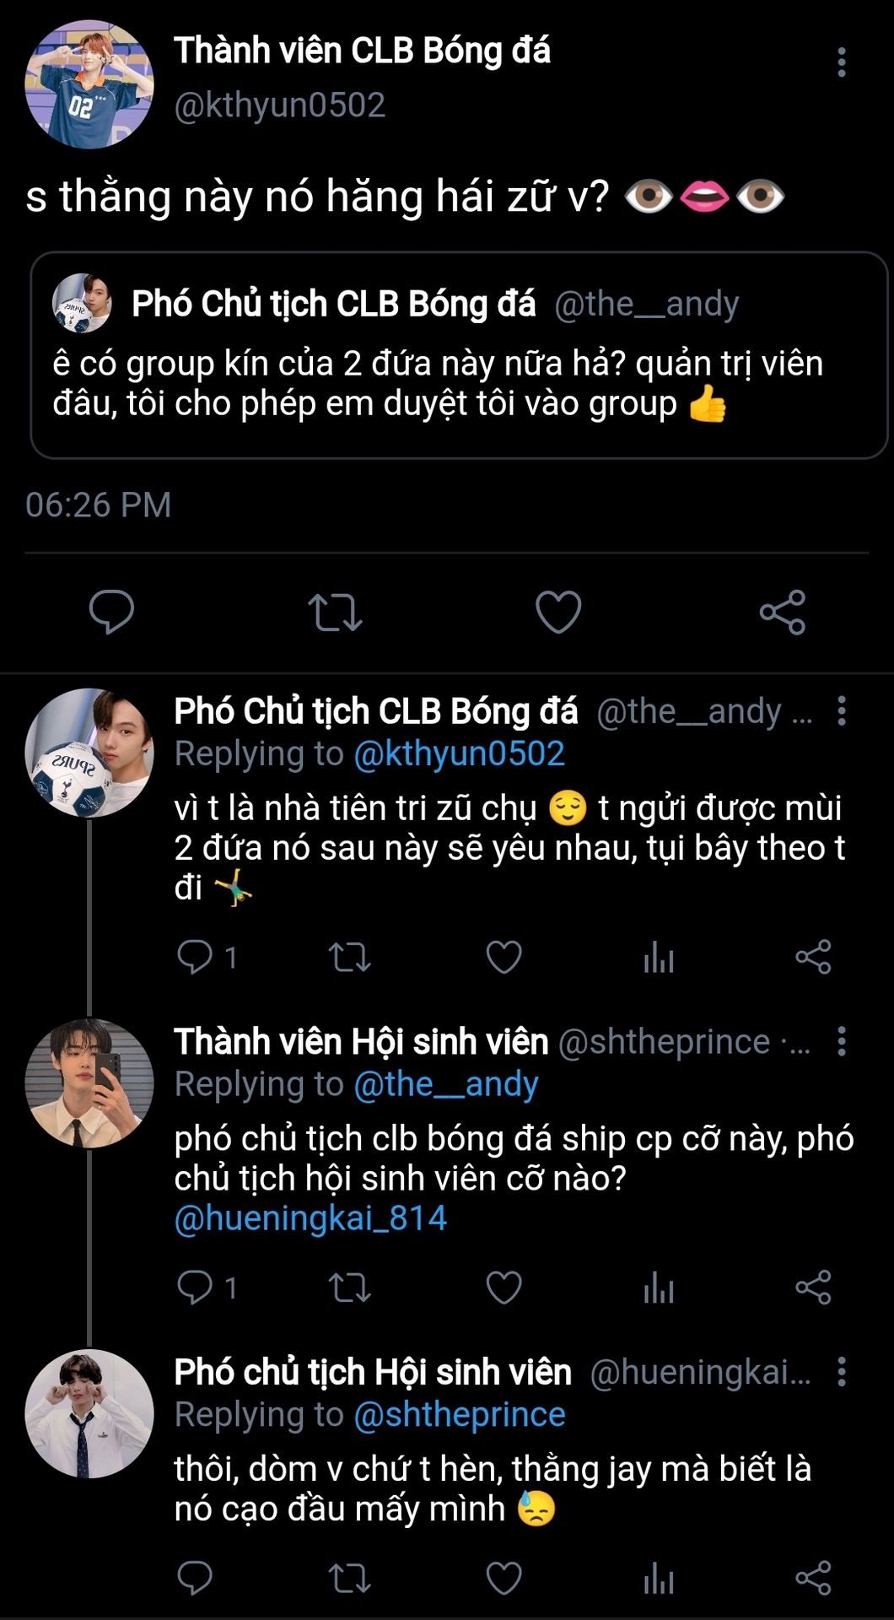
Task: Retweet @the__andy's reply
Action: coord(348,958)
